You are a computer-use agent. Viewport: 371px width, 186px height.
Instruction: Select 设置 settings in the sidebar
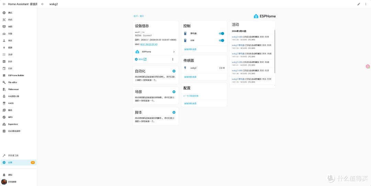pos(19,162)
